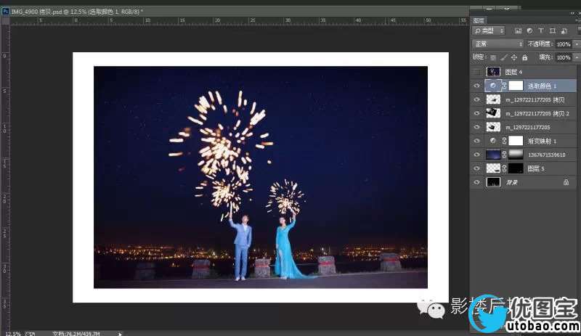The width and height of the screenshot is (581, 336).
Task: Click the fill 100% value field
Action: (x=564, y=57)
